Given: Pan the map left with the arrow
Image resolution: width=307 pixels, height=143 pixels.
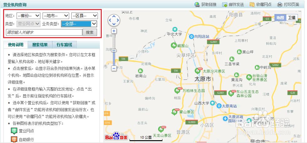Looking at the screenshot, I should point(110,20).
